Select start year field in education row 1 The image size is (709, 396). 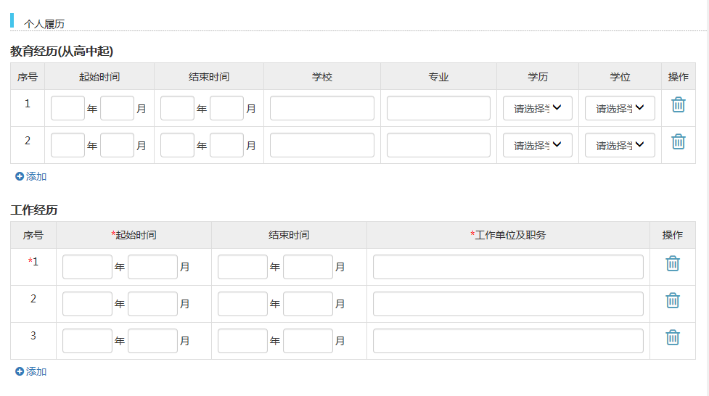point(68,108)
